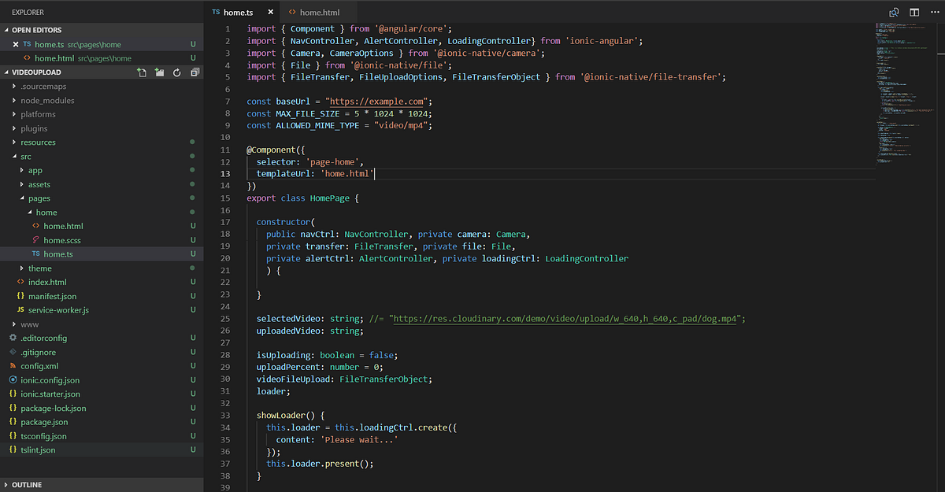
Task: Click the 'Please wait...' string
Action: 358,439
